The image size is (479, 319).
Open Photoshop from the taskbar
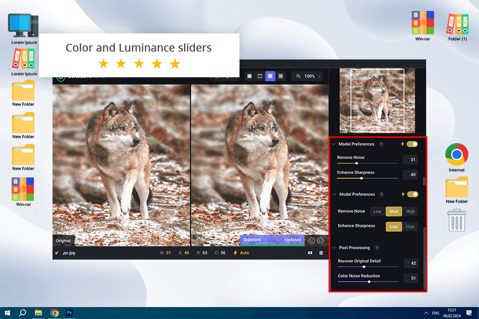tap(69, 313)
